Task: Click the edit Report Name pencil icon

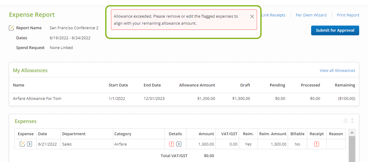Action: [x=11, y=28]
